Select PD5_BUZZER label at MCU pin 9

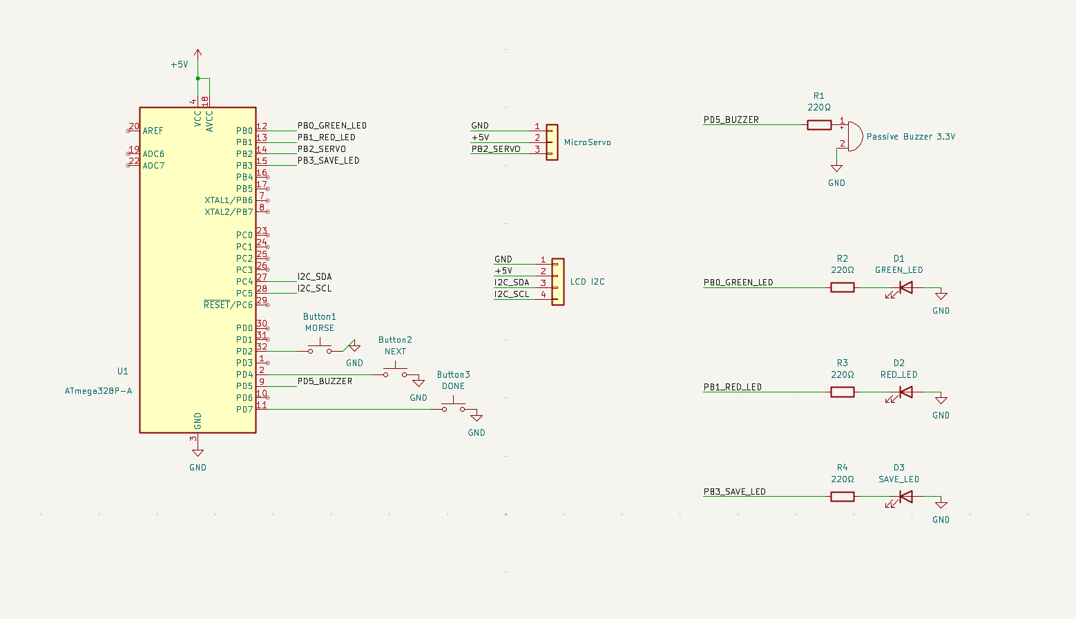(325, 381)
